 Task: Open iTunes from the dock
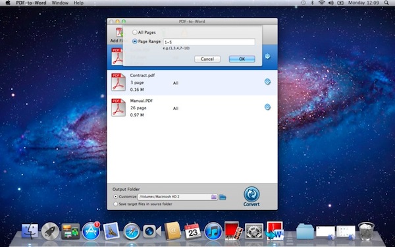(x=213, y=231)
